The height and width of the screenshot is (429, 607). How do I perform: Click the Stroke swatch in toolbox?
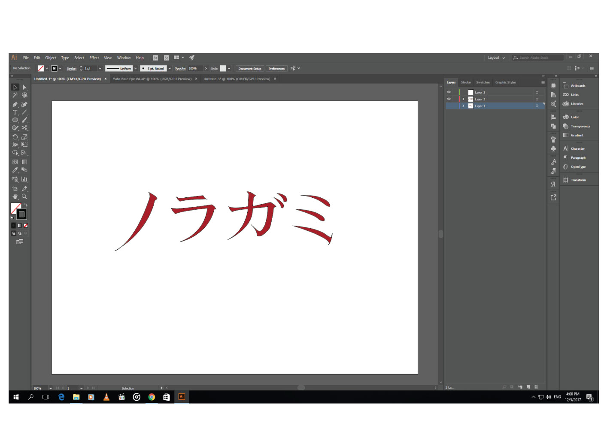click(21, 214)
